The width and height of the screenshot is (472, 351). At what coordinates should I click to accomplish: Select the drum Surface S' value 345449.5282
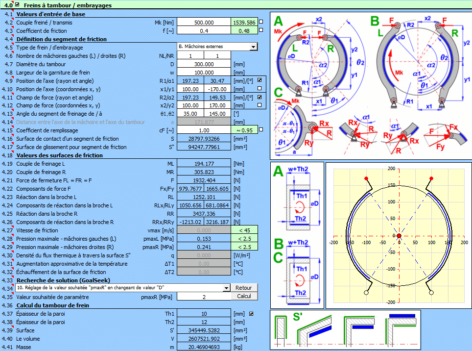[x=204, y=330]
